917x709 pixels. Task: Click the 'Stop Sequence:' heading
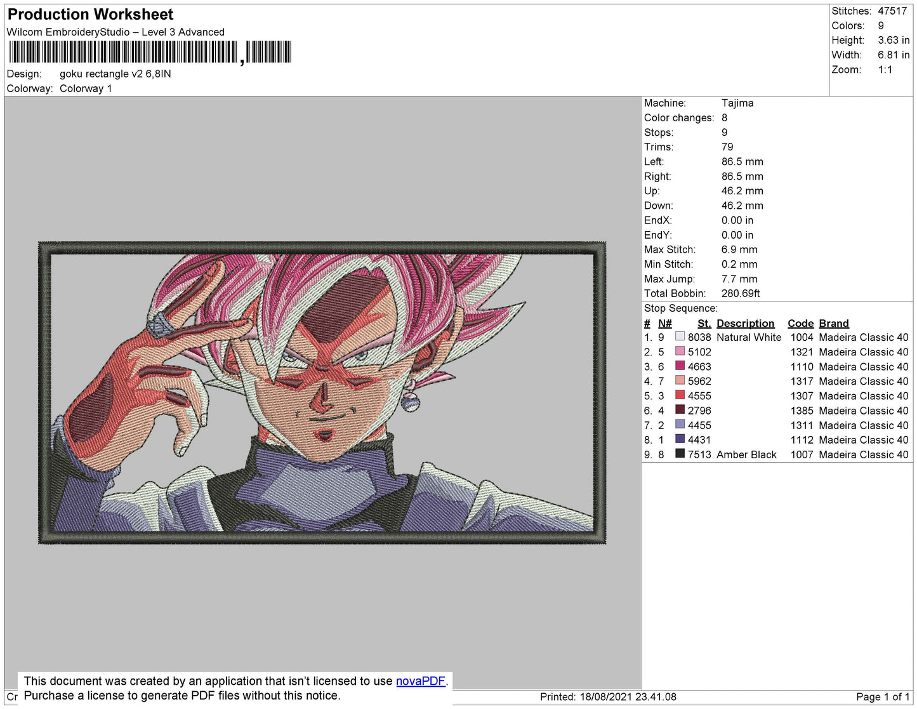point(681,308)
